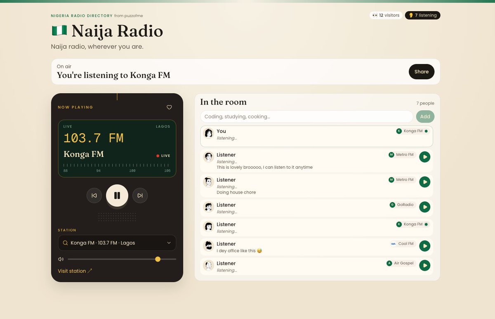This screenshot has height=319, width=495.
Task: Click avatar of the lovely brooooo listener
Action: coord(209,157)
